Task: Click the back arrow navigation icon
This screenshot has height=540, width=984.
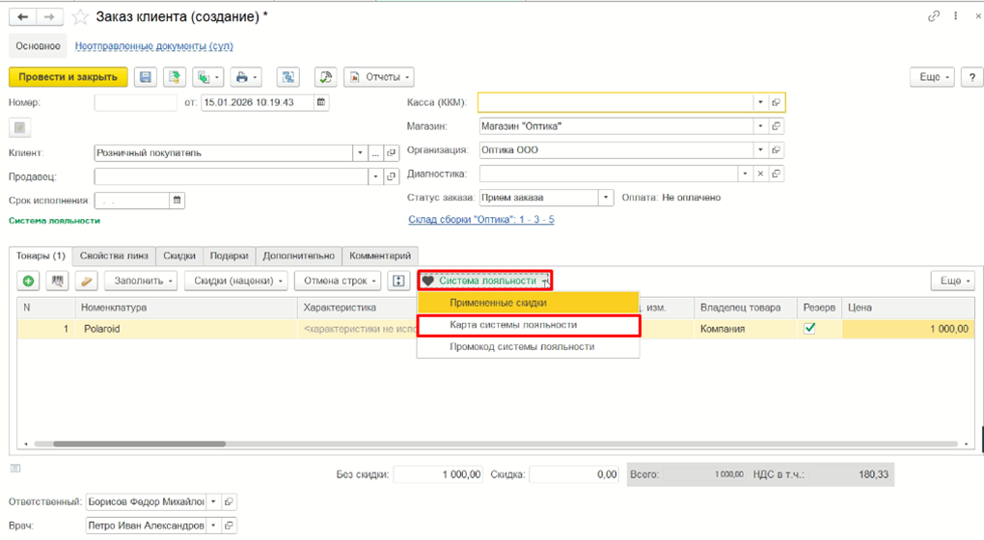Action: click(x=22, y=17)
